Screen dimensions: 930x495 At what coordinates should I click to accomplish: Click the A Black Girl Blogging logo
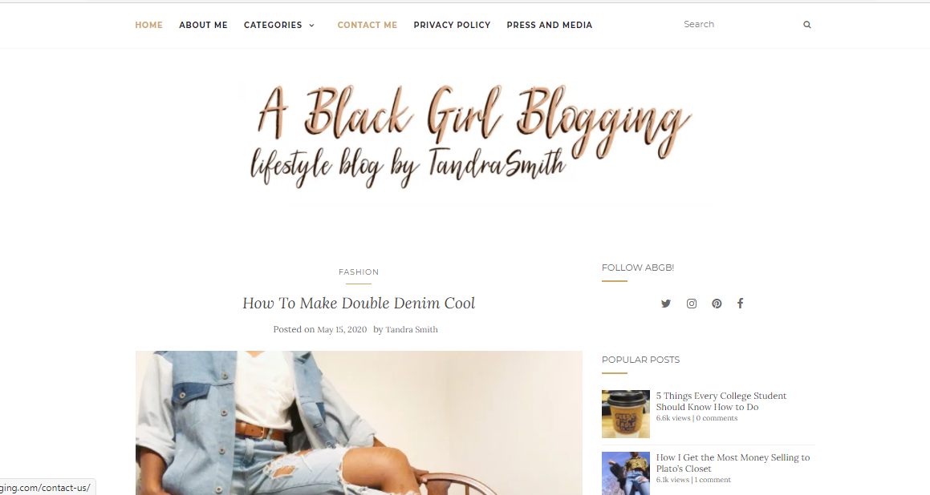tap(469, 138)
